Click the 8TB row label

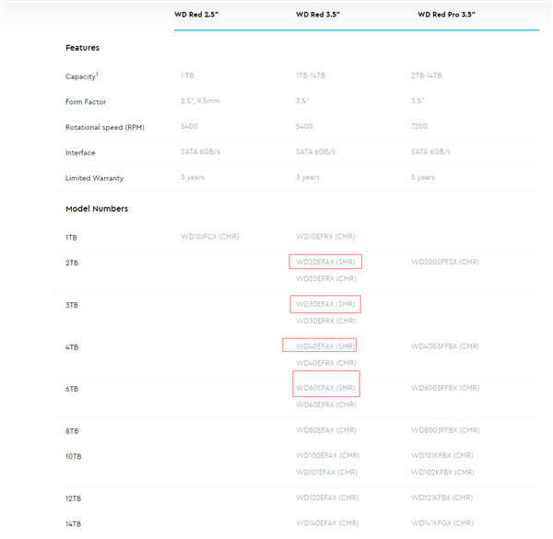click(72, 431)
